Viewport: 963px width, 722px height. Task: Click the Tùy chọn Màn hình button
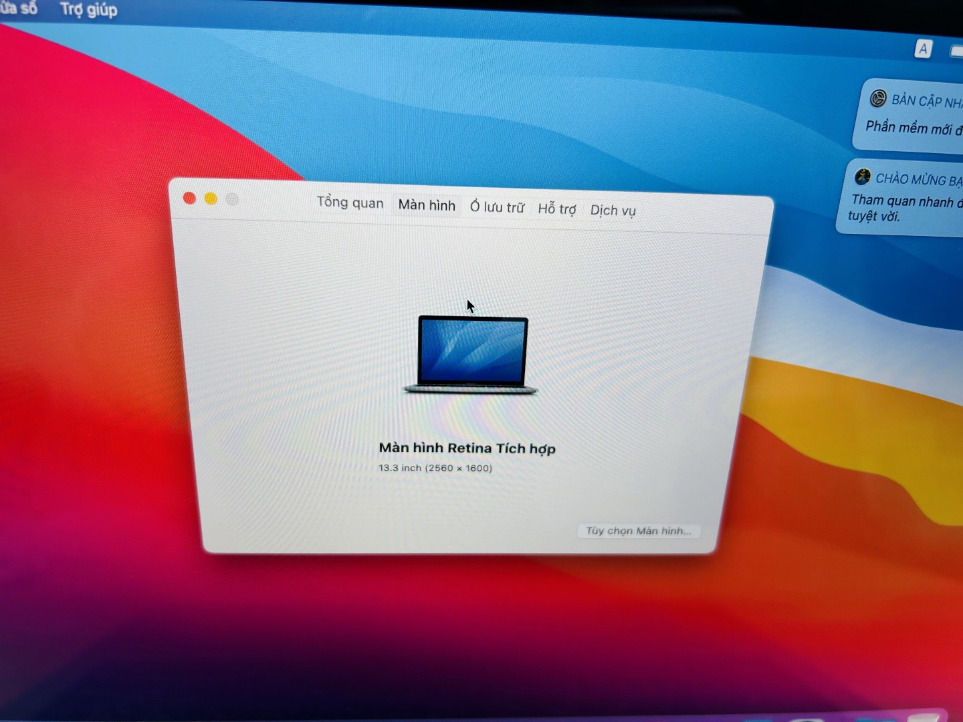[x=638, y=531]
